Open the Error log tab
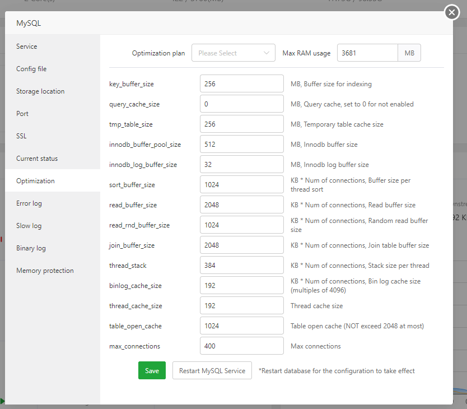467x409 pixels. (29, 203)
